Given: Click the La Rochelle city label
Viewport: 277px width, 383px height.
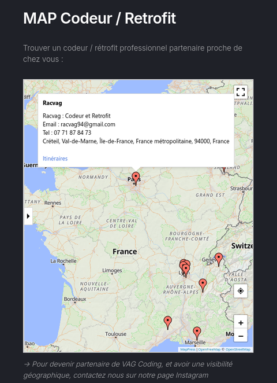Looking at the screenshot, I should pyautogui.click(x=63, y=261).
